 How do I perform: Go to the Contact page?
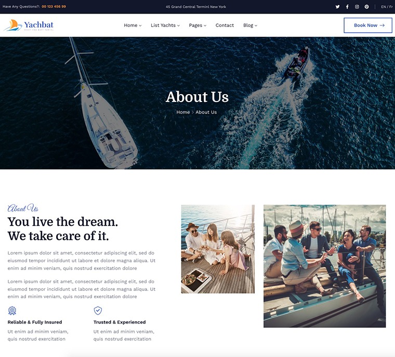[225, 25]
